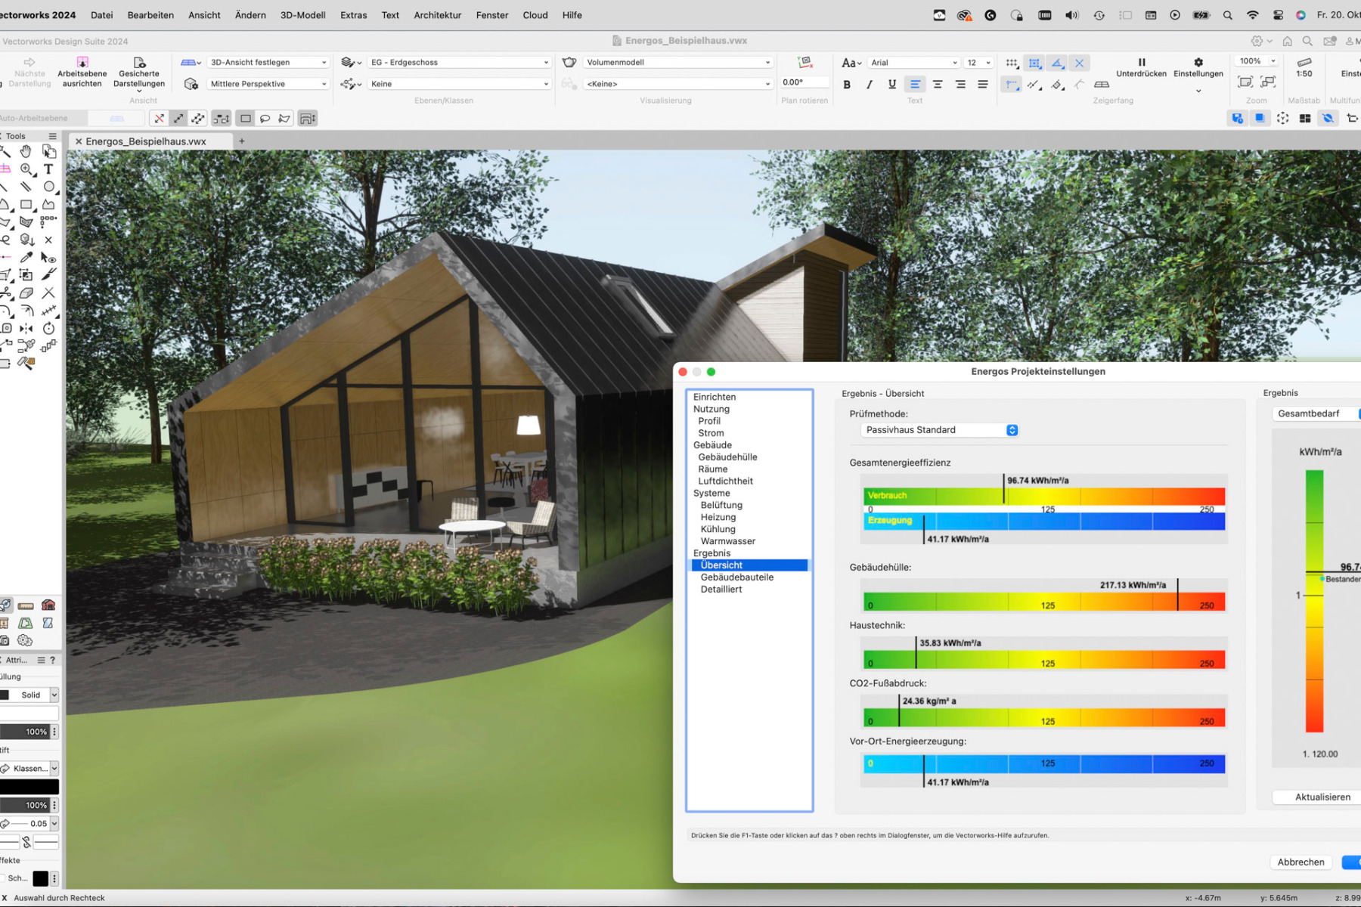This screenshot has height=907, width=1361.
Task: Open the Prüfmethode Passivhaus Standard dropdown
Action: [x=939, y=430]
